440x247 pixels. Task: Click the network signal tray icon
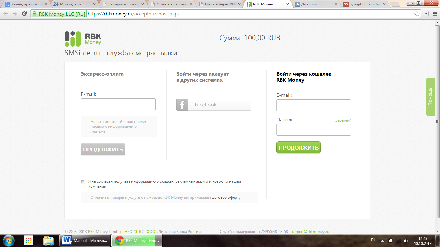(398, 241)
